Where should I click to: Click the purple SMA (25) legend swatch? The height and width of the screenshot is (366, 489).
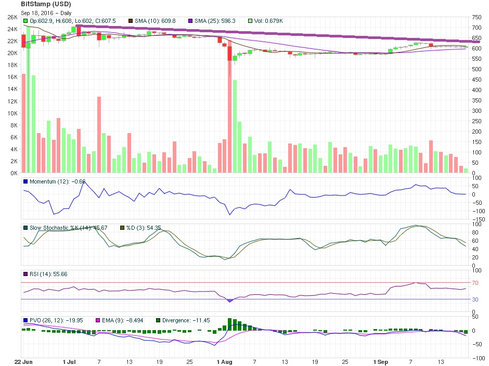190,21
